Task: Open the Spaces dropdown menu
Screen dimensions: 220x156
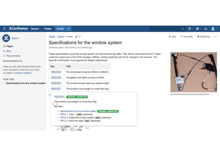Action: pos(36,29)
